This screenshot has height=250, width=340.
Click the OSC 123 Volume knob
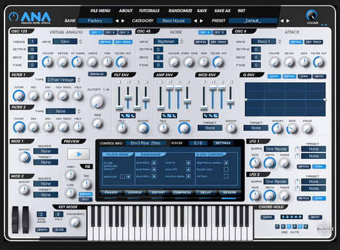[x=47, y=62]
